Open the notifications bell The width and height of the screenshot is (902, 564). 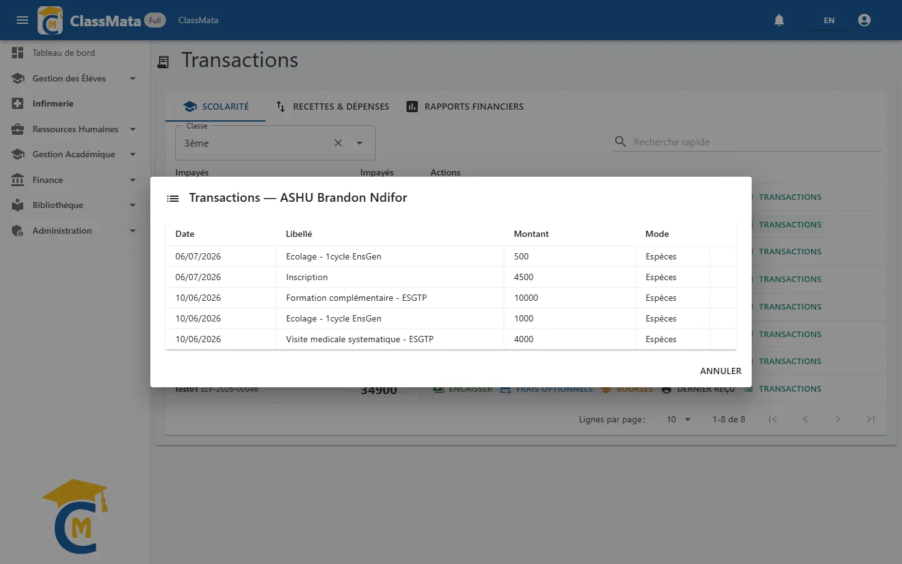point(779,20)
